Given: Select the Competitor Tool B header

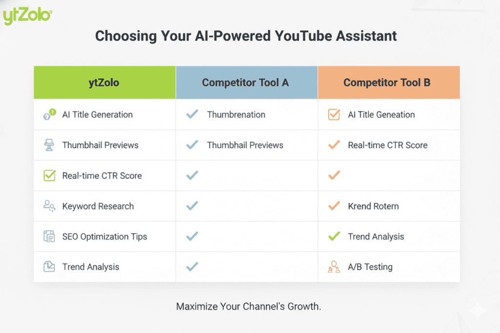Looking at the screenshot, I should (x=389, y=82).
